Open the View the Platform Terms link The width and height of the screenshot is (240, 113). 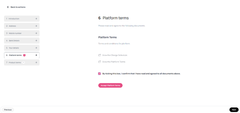(x=114, y=62)
